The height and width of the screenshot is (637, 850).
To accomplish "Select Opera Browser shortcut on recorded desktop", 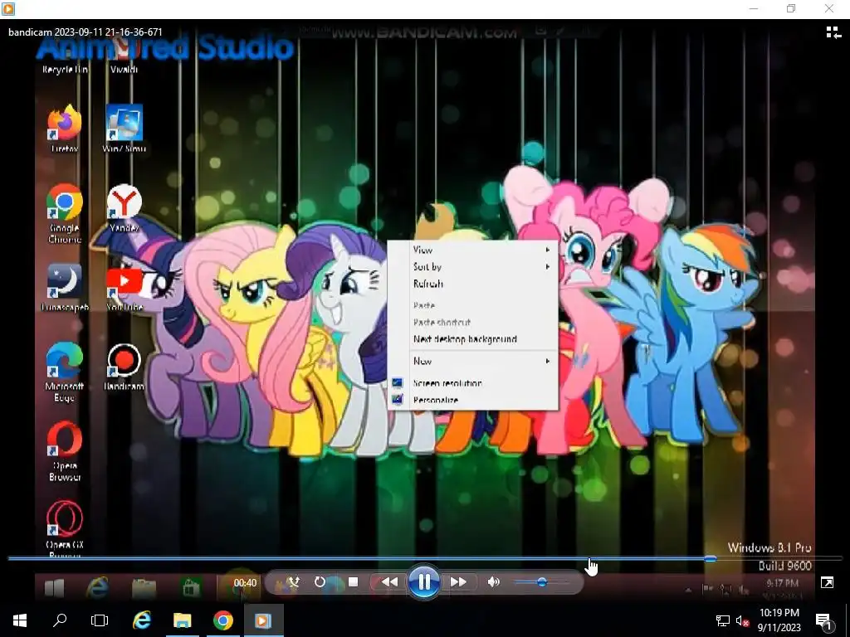I will pos(65,452).
